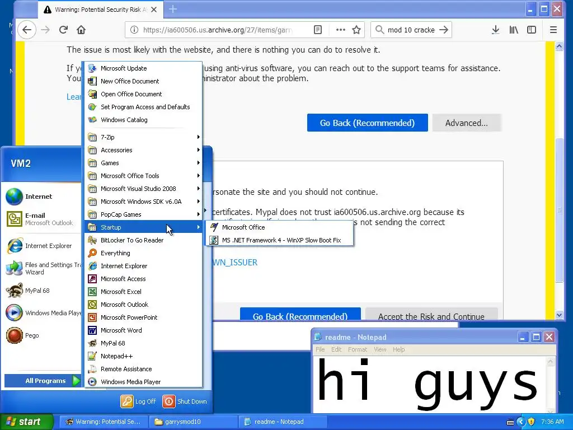Click the site information icon in URL bar
Screen dimensions: 573x430
[134, 30]
